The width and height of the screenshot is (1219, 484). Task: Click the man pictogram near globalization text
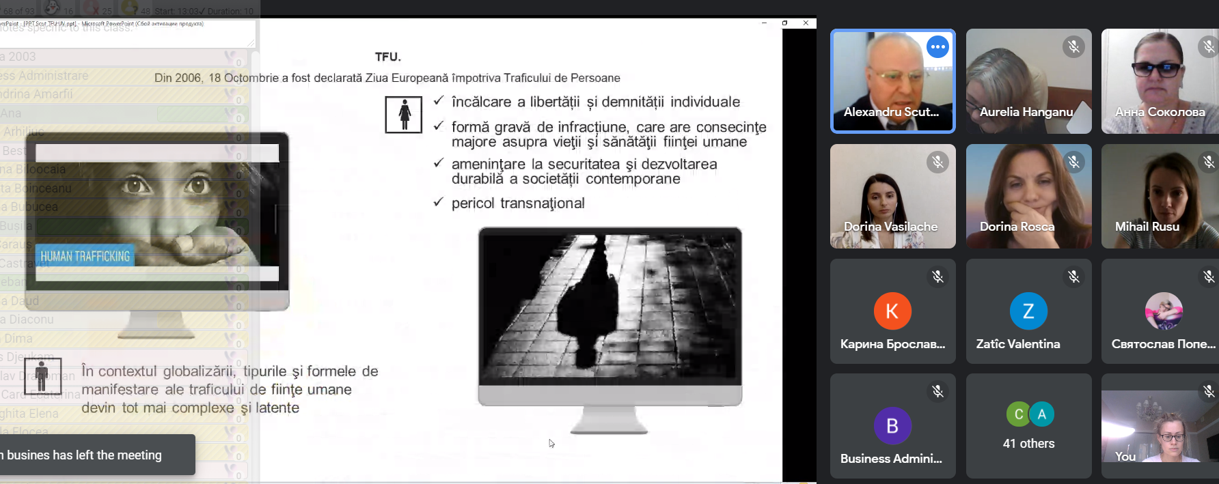tap(42, 376)
